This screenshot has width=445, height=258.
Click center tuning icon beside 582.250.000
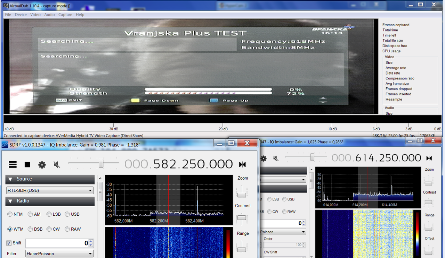[242, 164]
